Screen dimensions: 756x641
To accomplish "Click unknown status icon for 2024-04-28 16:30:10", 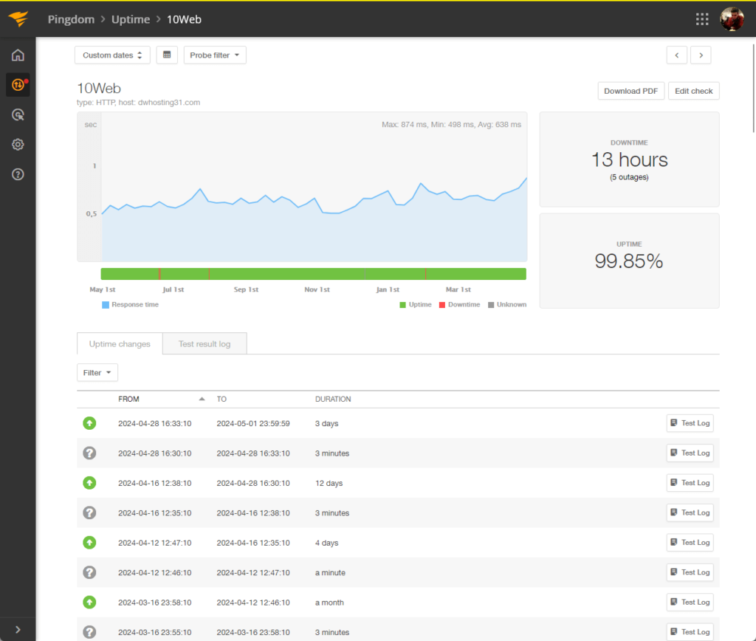I will click(x=89, y=453).
